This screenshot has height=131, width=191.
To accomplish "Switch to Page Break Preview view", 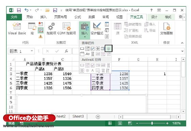I will (x=130, y=123).
